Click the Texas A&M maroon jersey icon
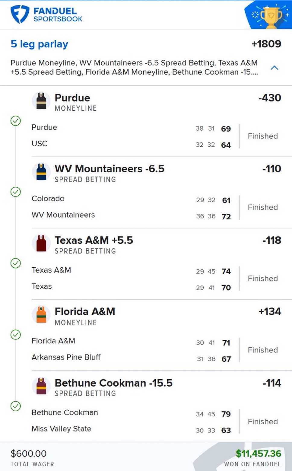Viewport: 292px width, 471px height. (x=41, y=243)
